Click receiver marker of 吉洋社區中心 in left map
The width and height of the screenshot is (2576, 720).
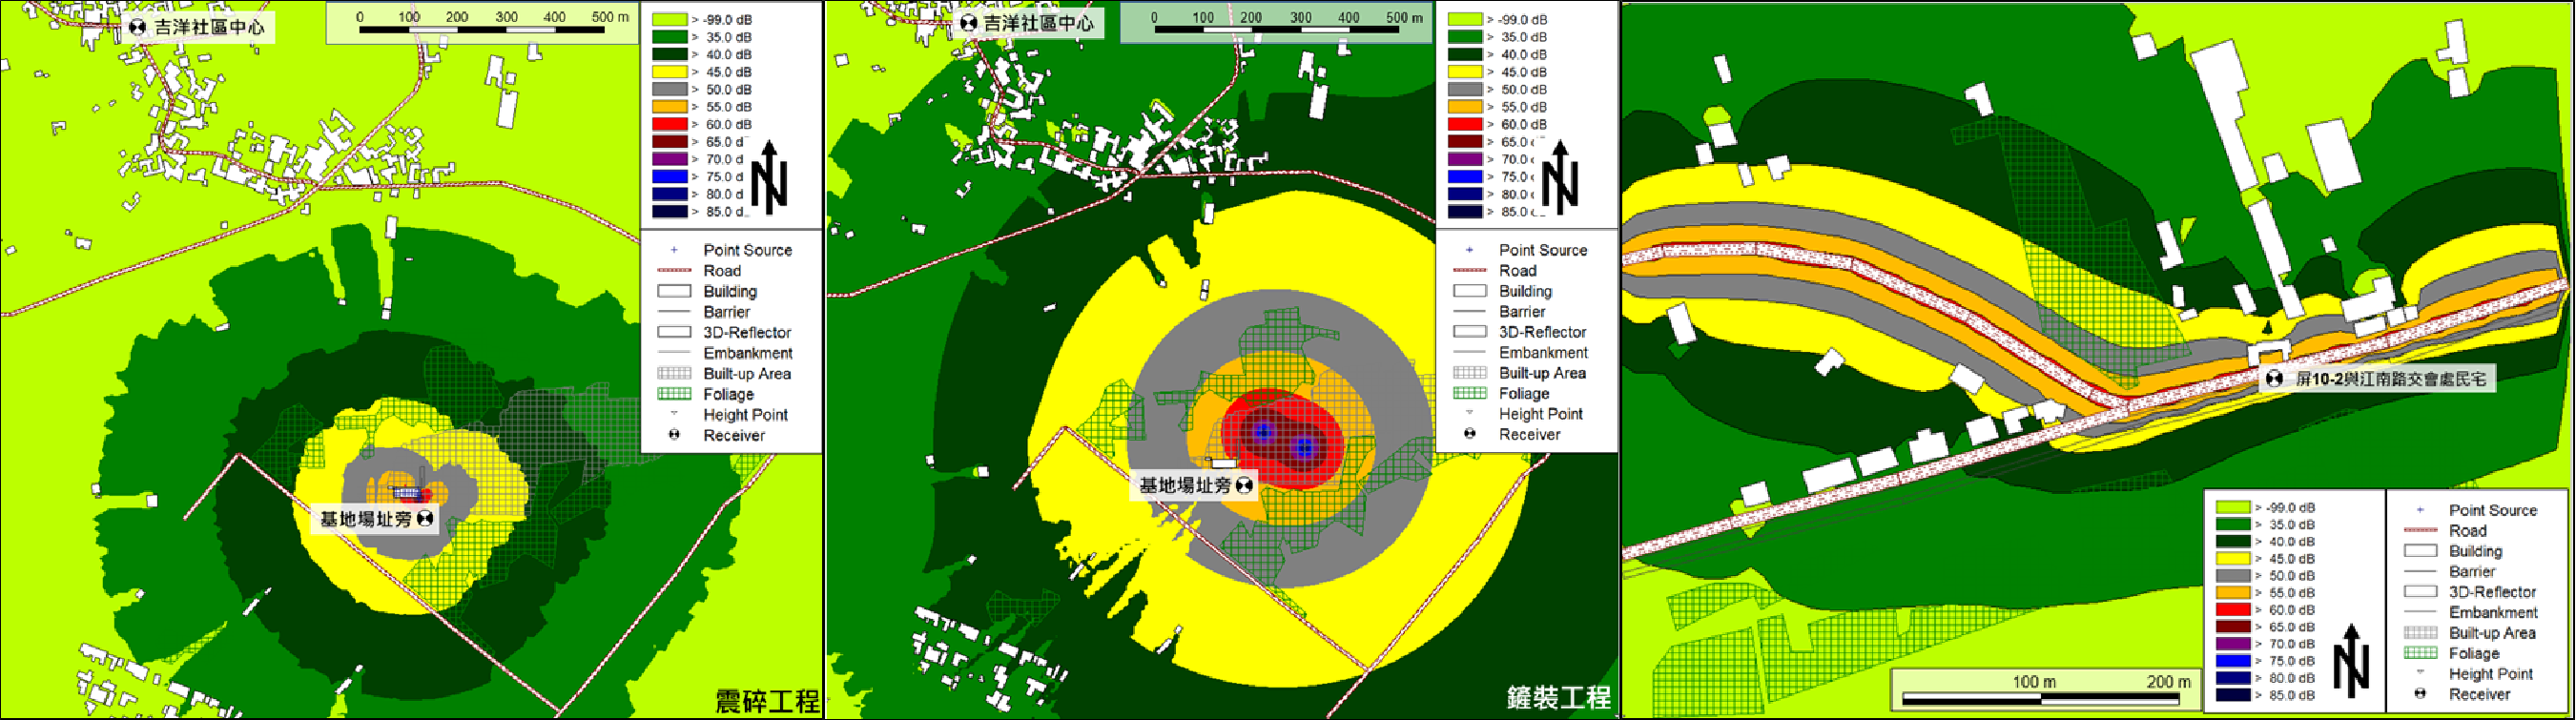tap(138, 27)
